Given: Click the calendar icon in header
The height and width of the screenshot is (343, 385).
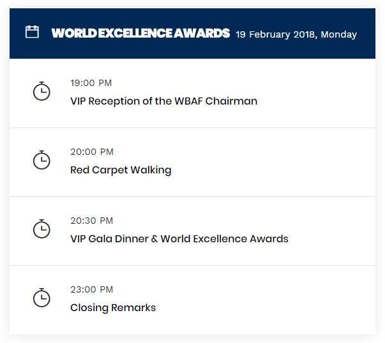Looking at the screenshot, I should click(32, 32).
